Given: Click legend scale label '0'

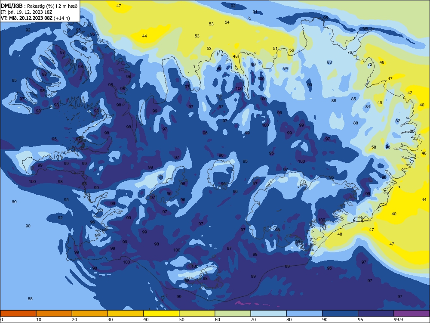Looking at the screenshot, I should point(2,320).
